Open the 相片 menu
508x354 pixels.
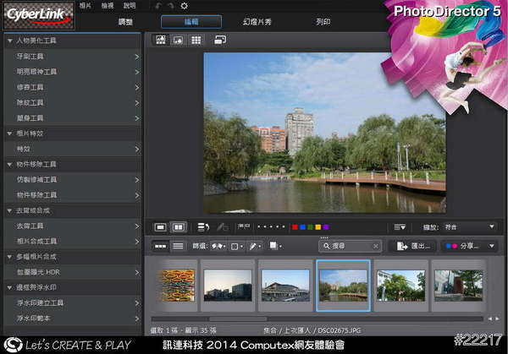click(86, 6)
